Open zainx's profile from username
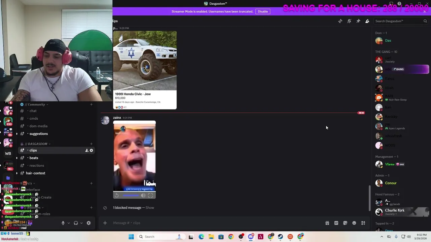 tap(117, 118)
